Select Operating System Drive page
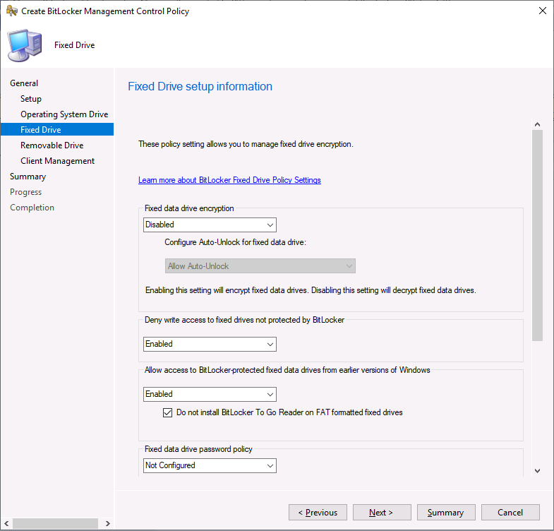Screen dimensions: 554x531 coord(64,114)
